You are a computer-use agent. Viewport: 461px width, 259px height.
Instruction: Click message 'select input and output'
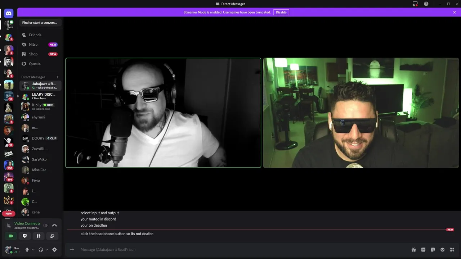click(x=100, y=213)
